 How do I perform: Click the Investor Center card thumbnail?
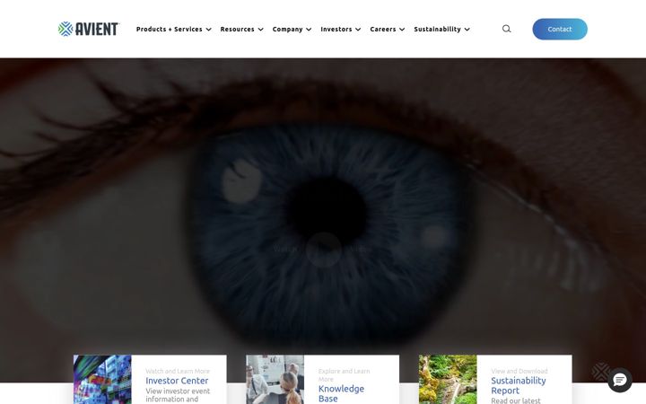(102, 380)
